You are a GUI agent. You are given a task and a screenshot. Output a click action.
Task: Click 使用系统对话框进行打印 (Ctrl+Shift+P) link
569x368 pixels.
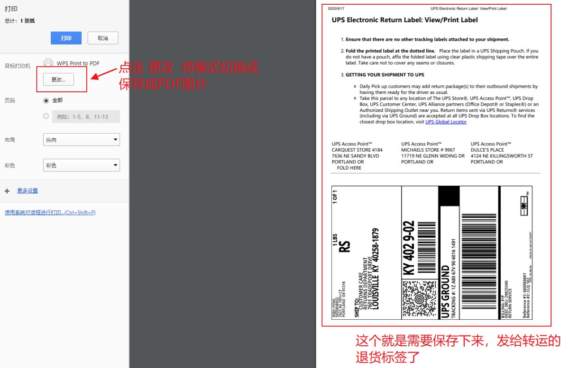click(50, 213)
